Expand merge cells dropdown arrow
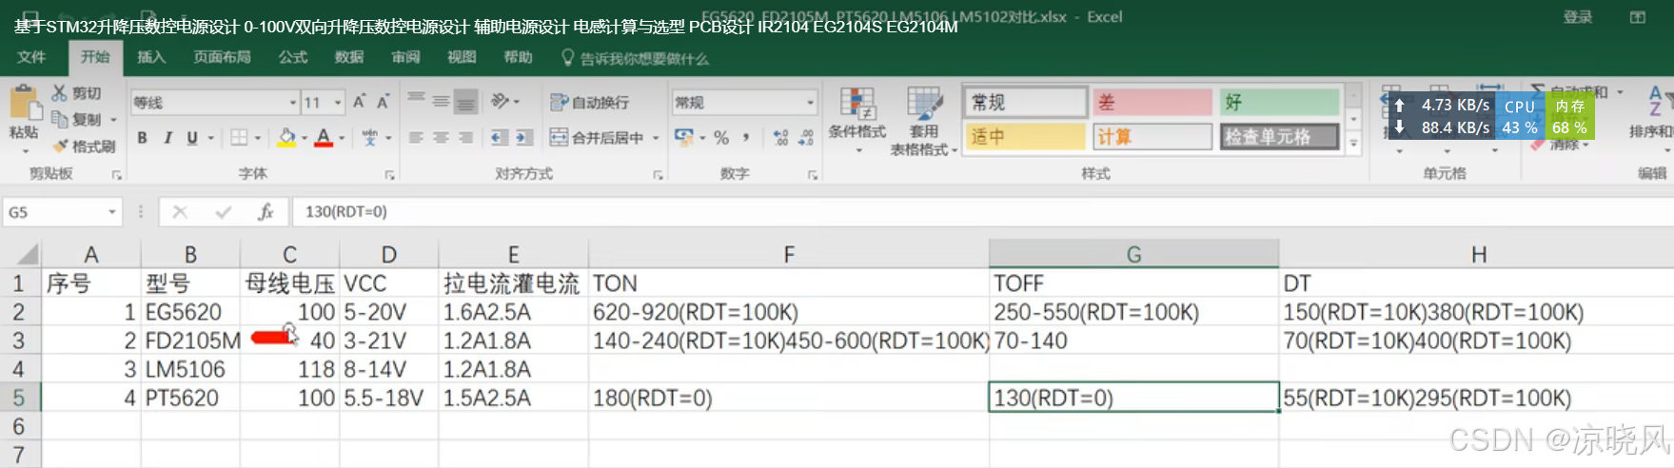The height and width of the screenshot is (468, 1674). tap(656, 139)
